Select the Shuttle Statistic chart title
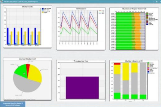This screenshot has width=161, height=107. point(27,7)
